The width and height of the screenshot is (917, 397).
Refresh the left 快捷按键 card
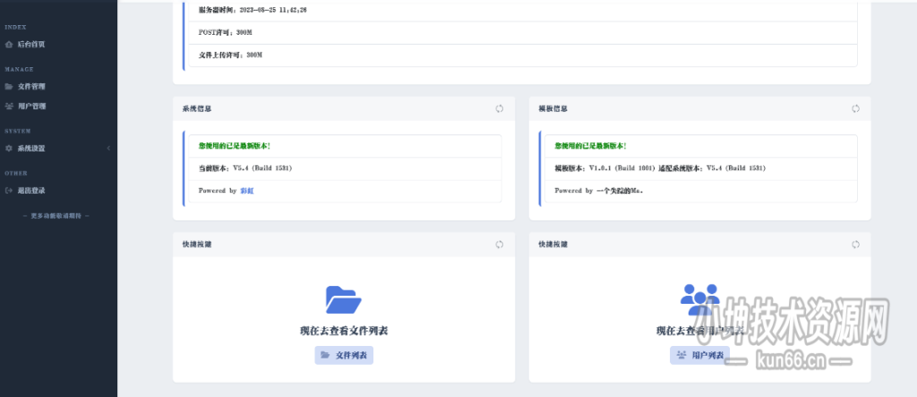500,244
